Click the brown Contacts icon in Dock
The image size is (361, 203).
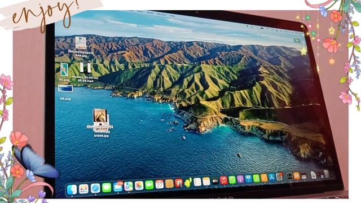coord(169,184)
